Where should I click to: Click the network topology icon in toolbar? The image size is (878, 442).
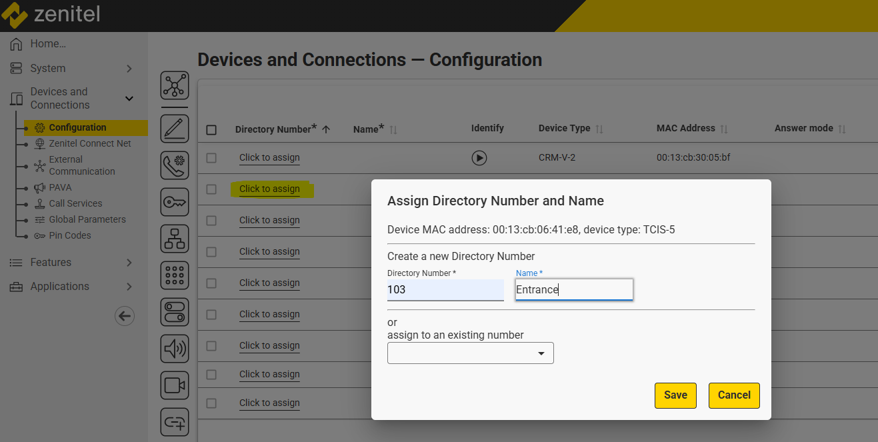click(175, 85)
